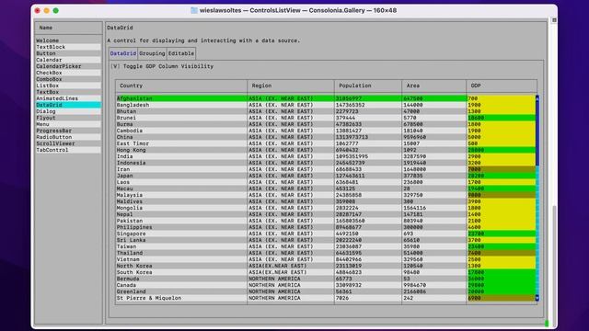
Task: Select the Macau country cell
Action: (x=181, y=188)
